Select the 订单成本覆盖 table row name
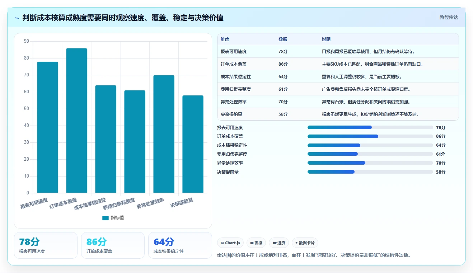Screen dimensions: 473x273 [234, 64]
